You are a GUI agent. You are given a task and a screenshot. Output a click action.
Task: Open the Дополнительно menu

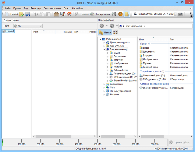tap(52, 8)
